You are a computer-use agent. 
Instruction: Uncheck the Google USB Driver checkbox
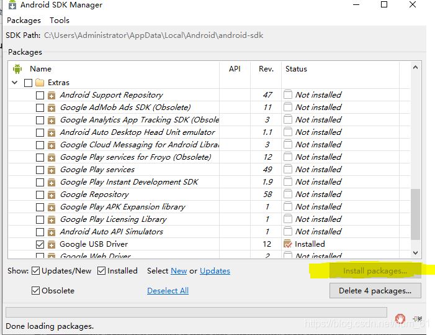click(40, 244)
